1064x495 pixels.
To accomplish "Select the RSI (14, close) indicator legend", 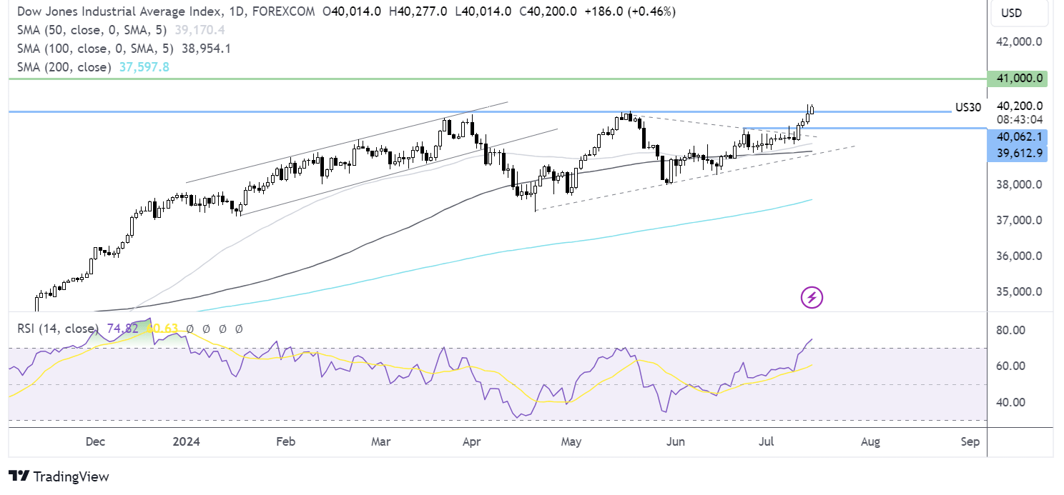I will [x=57, y=329].
